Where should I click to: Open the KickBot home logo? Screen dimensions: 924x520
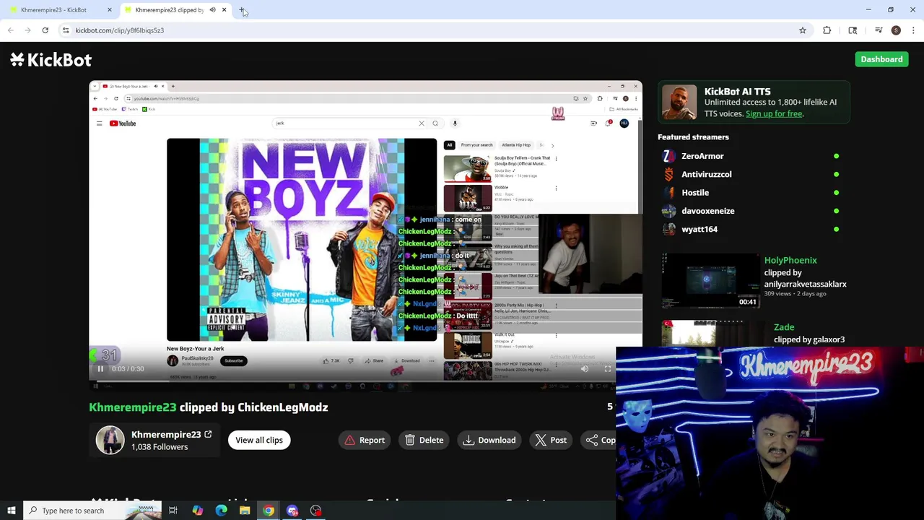tap(51, 59)
